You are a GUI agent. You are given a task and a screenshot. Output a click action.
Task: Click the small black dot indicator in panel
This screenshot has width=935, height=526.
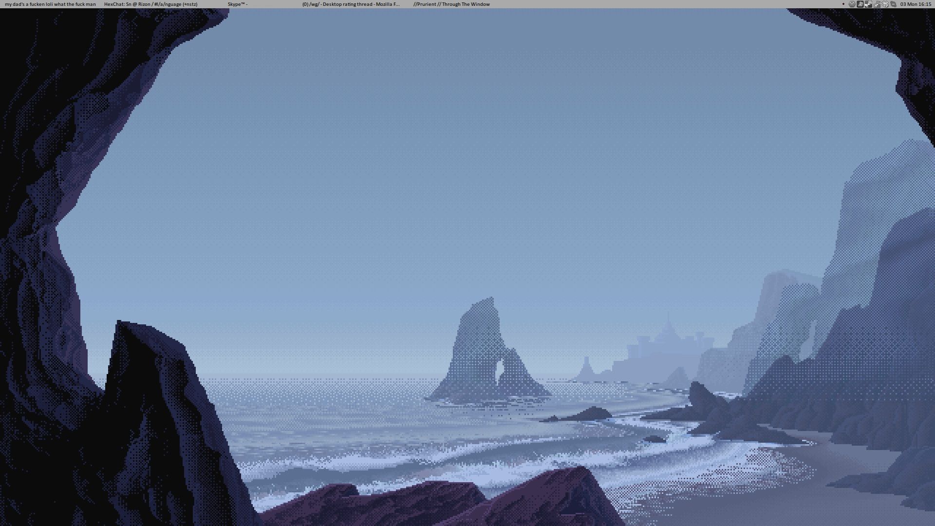tap(843, 4)
